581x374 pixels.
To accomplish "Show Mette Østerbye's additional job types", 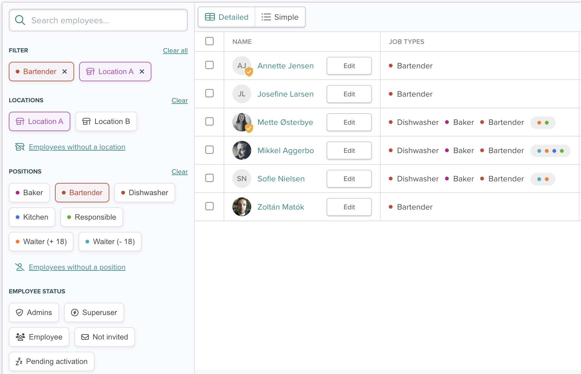I will click(543, 123).
